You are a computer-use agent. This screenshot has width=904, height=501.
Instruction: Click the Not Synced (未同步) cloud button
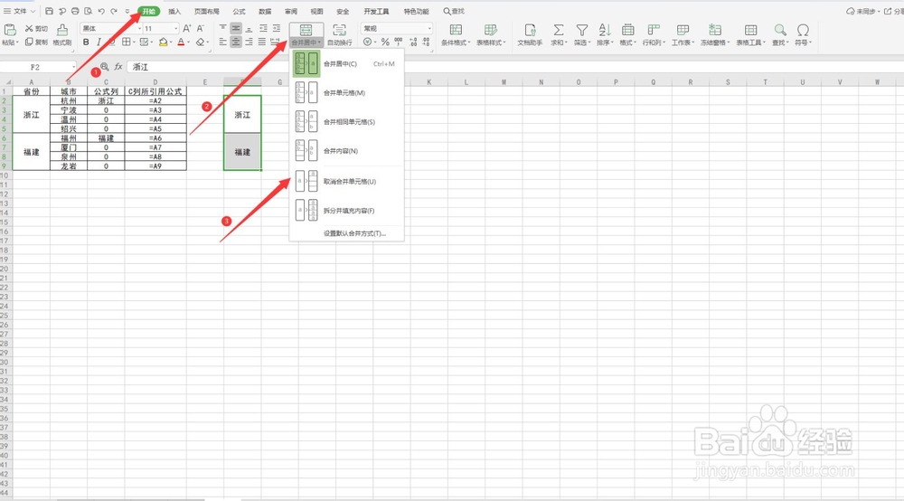862,11
